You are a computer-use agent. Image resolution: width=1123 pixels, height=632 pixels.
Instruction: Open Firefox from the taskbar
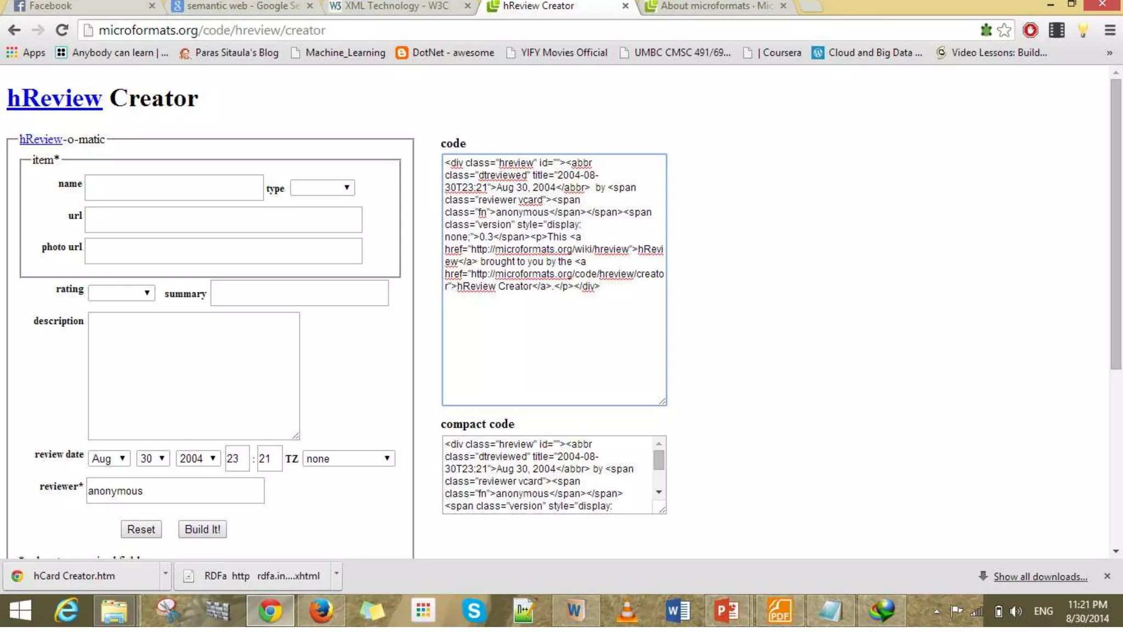click(321, 610)
